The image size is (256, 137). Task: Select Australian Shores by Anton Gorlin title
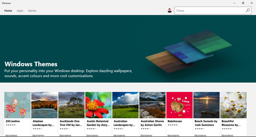click(x=152, y=123)
